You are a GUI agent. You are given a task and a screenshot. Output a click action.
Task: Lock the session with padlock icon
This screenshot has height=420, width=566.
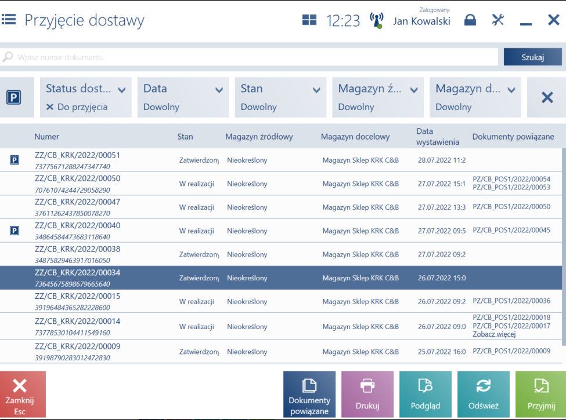pyautogui.click(x=470, y=20)
